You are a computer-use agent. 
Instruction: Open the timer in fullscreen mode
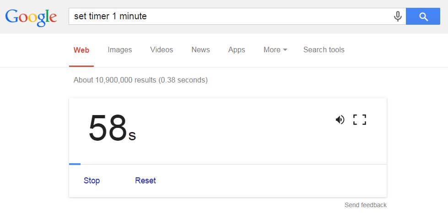pyautogui.click(x=360, y=120)
